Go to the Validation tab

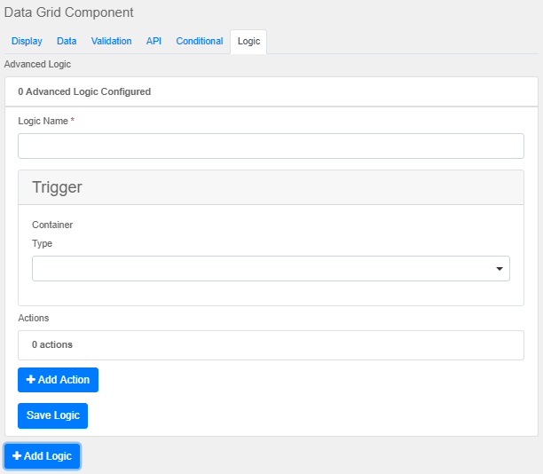tap(111, 41)
